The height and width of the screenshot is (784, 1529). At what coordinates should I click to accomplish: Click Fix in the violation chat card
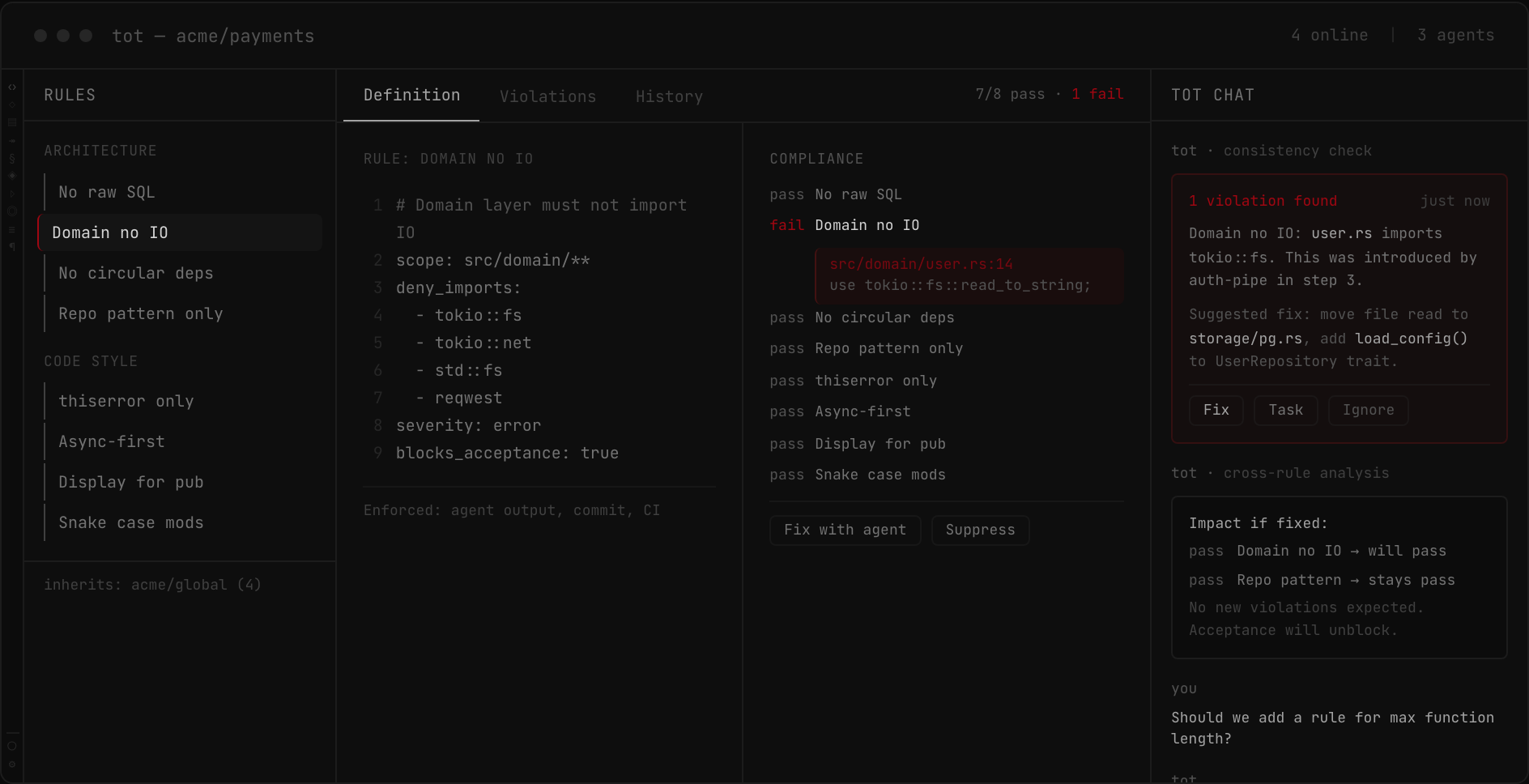(x=1216, y=410)
